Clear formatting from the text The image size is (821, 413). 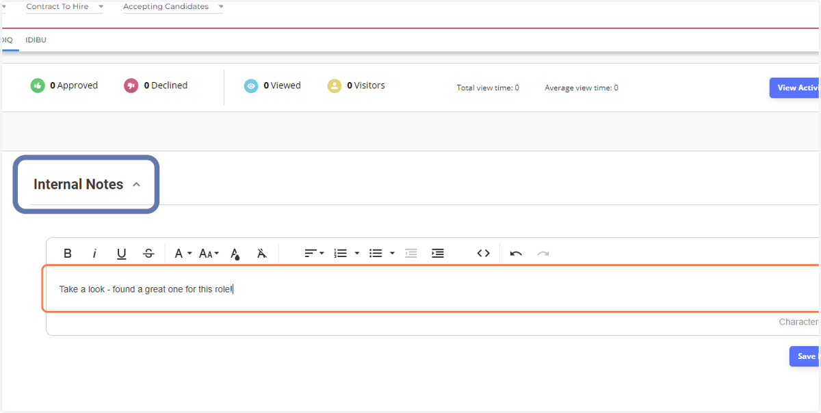261,253
